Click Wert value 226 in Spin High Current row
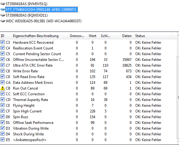 coord(92,111)
